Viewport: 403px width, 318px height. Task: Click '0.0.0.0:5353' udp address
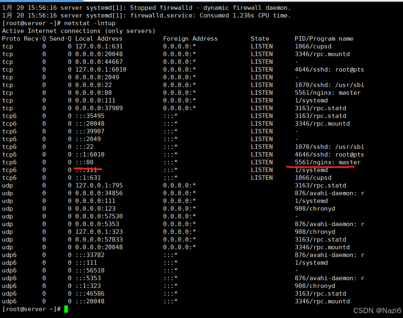[x=97, y=224]
